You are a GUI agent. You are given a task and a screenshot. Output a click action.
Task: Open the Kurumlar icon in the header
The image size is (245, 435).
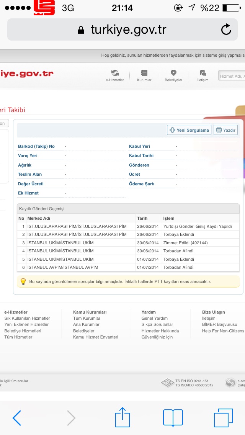click(x=144, y=76)
